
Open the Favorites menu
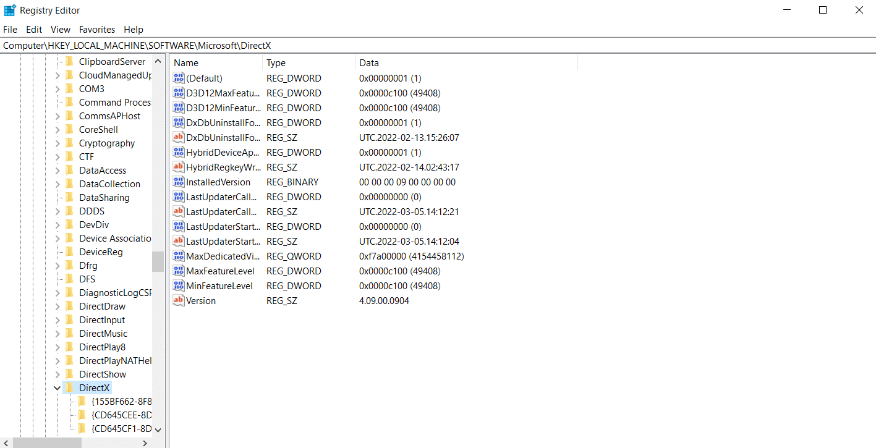(97, 30)
